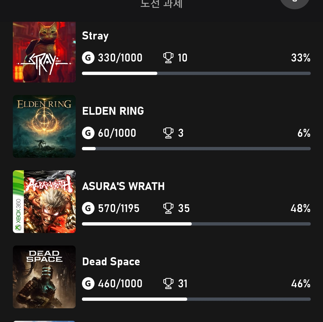
Task: Open the Stray cover art thumbnail
Action: [x=44, y=52]
